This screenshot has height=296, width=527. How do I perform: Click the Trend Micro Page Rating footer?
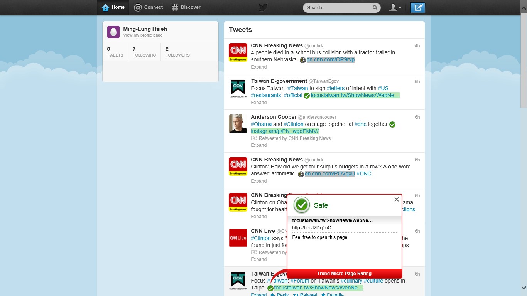pyautogui.click(x=345, y=274)
